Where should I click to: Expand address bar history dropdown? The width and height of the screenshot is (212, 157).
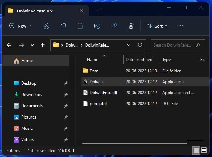[128, 45]
